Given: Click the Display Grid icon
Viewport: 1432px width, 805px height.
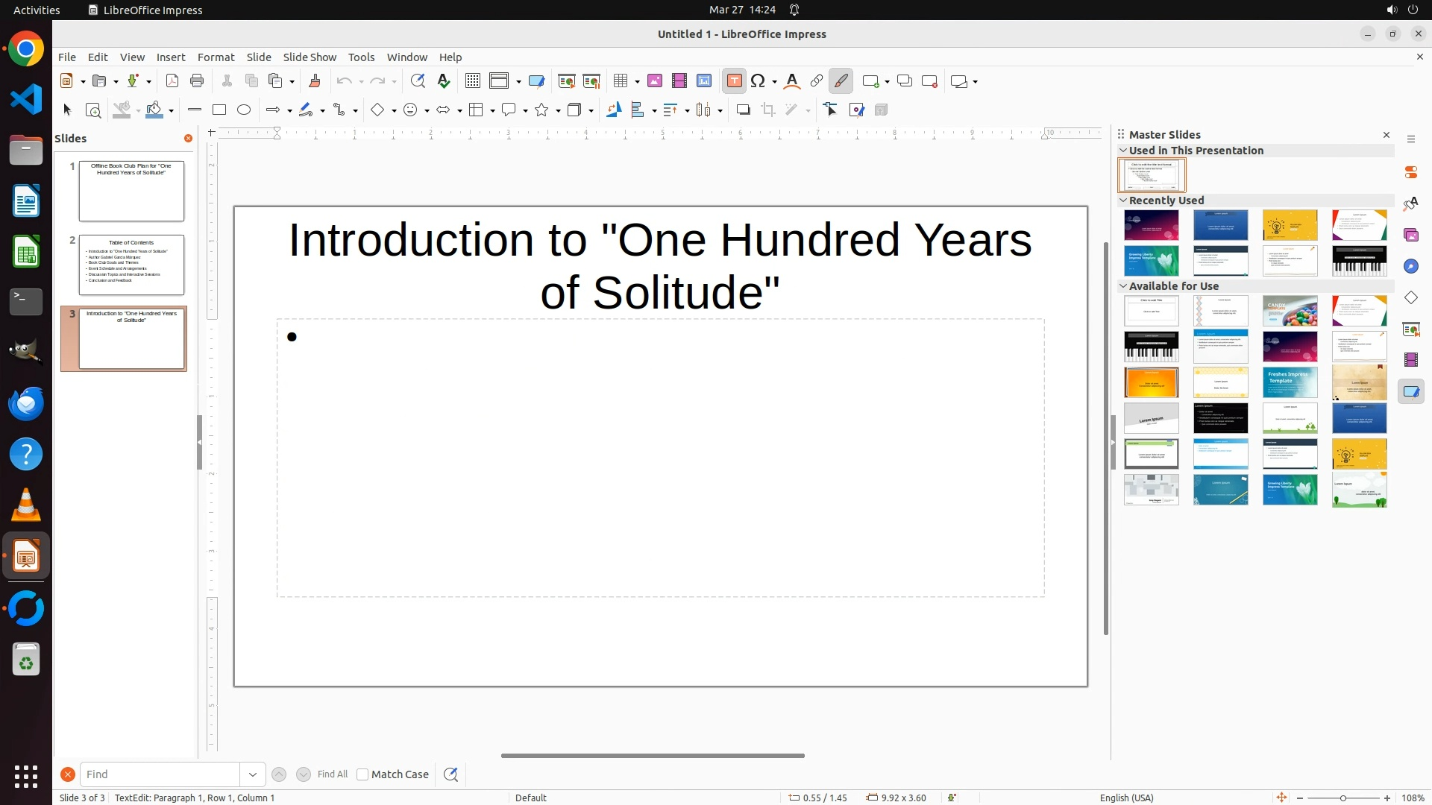Looking at the screenshot, I should pos(473,81).
